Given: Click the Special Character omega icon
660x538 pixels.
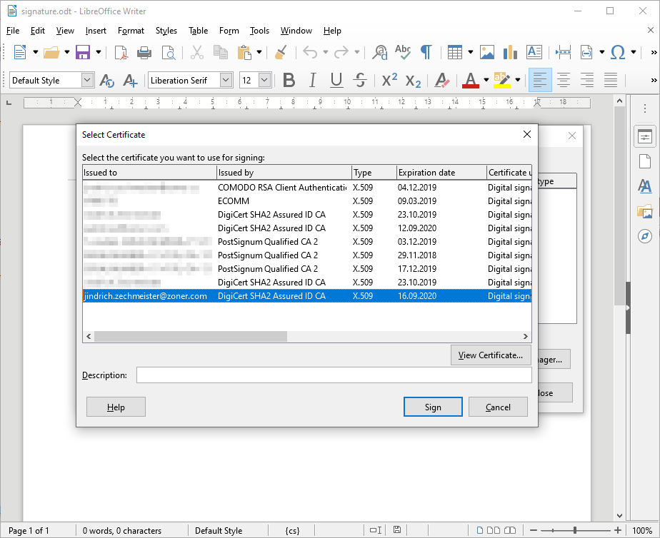Looking at the screenshot, I should coord(618,53).
